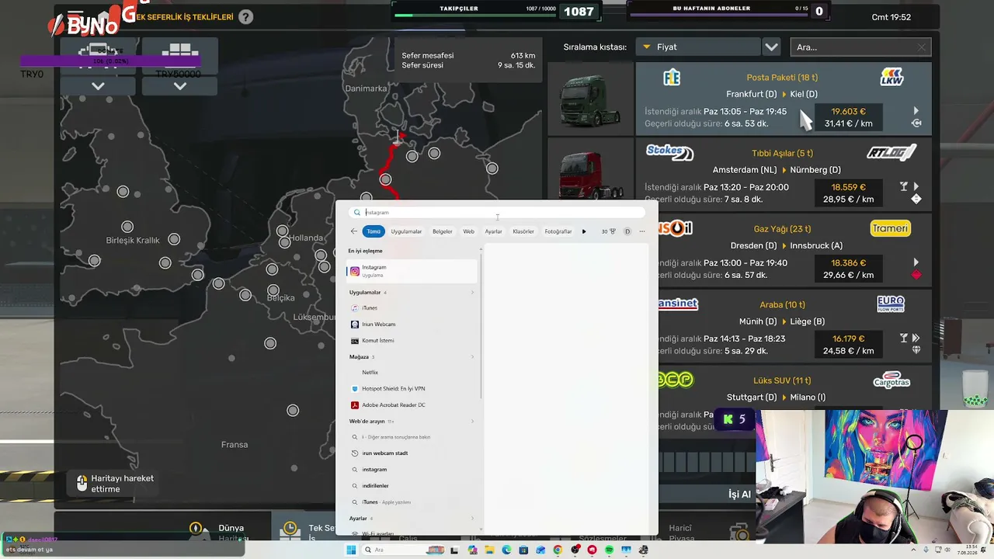Click the Cargotras logo on Lüks SUV job

tap(891, 380)
